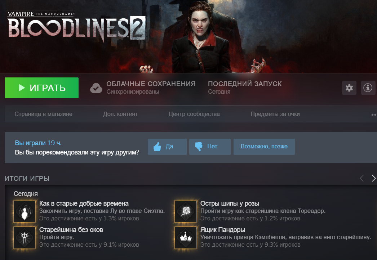Open Остры шипы у розы achievement icon

[x=186, y=211]
